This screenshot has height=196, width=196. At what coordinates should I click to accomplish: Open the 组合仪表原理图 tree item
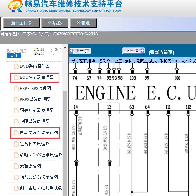35,144
